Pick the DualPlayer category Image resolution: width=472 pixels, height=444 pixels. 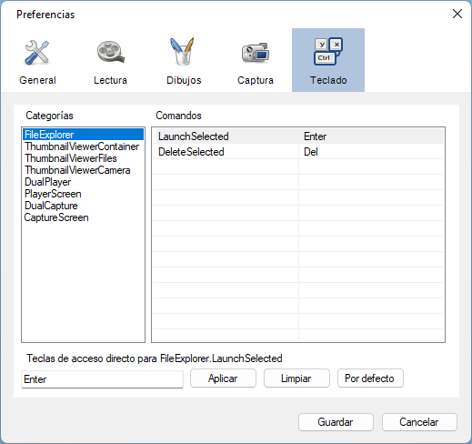[x=47, y=182]
